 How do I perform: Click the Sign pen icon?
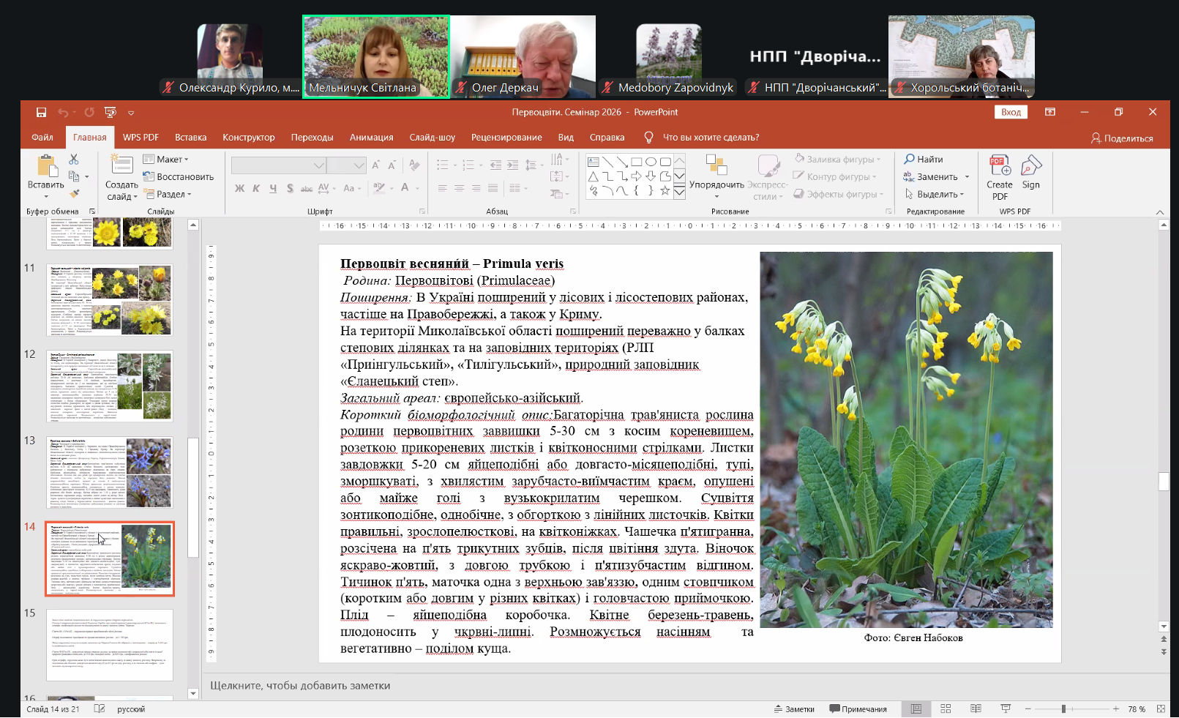tap(1030, 166)
